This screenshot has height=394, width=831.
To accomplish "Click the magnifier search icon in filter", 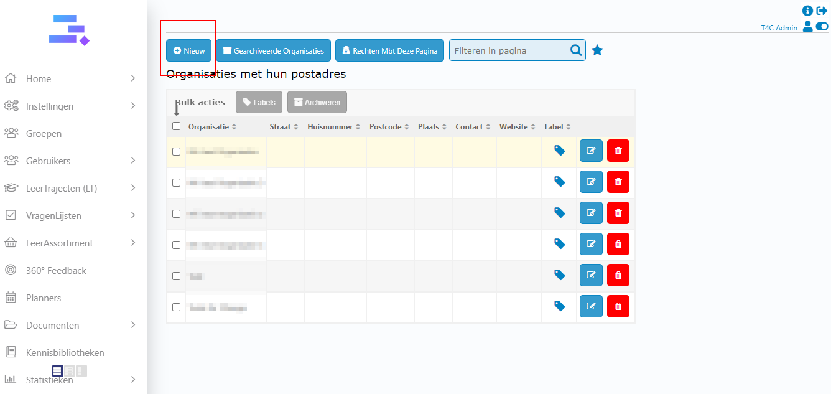I will pyautogui.click(x=576, y=50).
